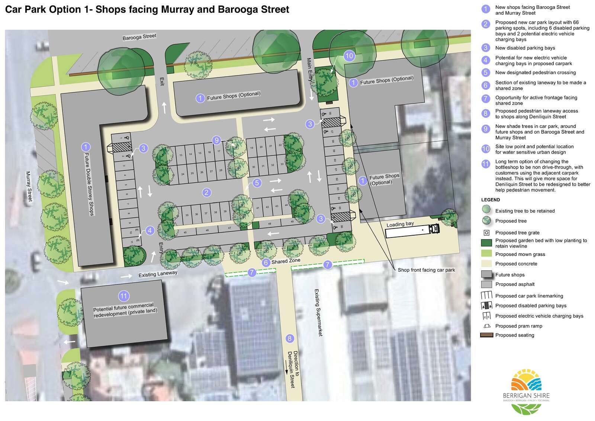The width and height of the screenshot is (595, 421).
Task: Click the Shop front facing car park label
Action: (425, 269)
